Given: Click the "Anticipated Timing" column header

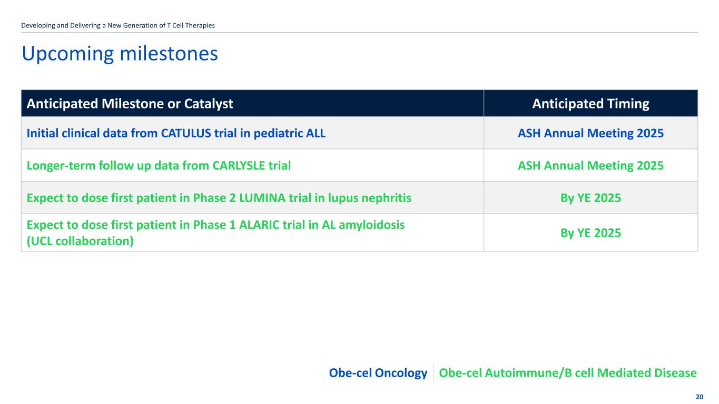Looking at the screenshot, I should pos(590,104).
